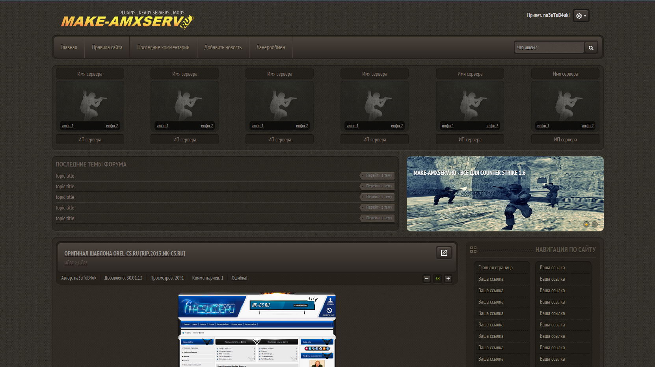The image size is (655, 367).
Task: Decrease rating with minus button
Action: tap(426, 279)
